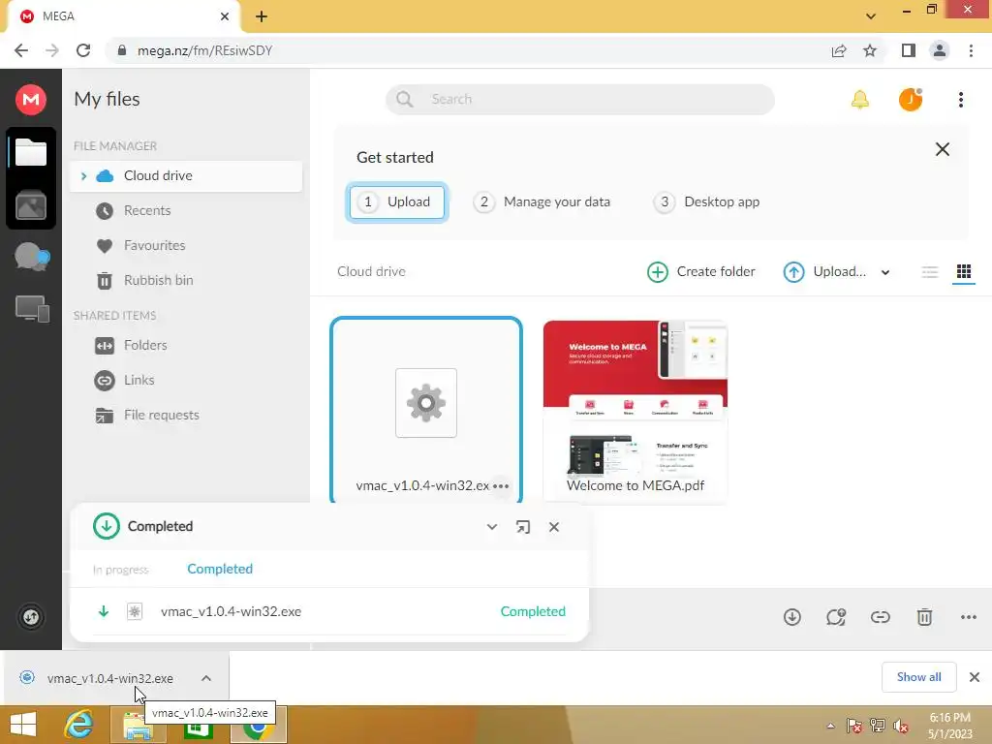
Task: Open Rubbish bin in the sidebar
Action: [144, 280]
